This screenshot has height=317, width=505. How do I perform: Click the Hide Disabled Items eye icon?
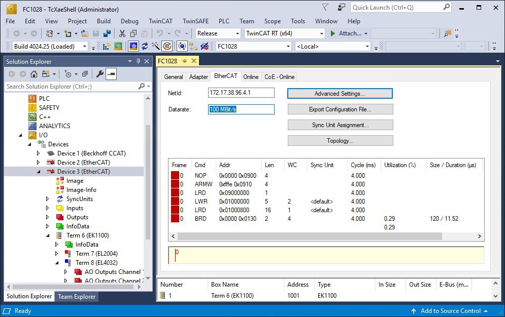[204, 47]
